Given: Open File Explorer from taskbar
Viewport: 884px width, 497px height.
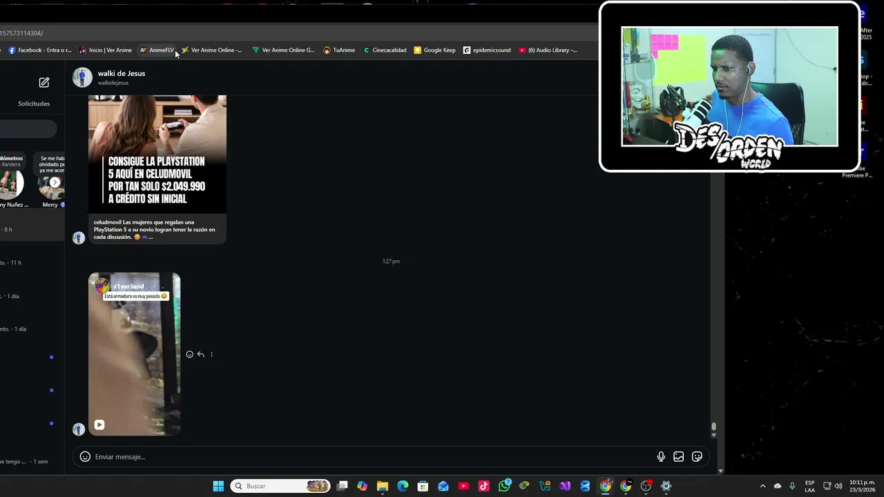Looking at the screenshot, I should point(383,486).
